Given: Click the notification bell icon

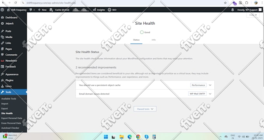Looking at the screenshot, I should pyautogui.click(x=233, y=10).
